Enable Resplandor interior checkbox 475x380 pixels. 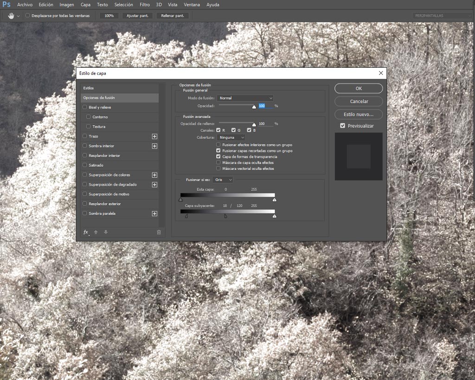click(x=85, y=155)
